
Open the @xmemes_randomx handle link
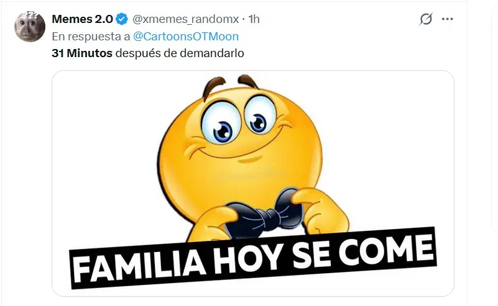click(185, 19)
